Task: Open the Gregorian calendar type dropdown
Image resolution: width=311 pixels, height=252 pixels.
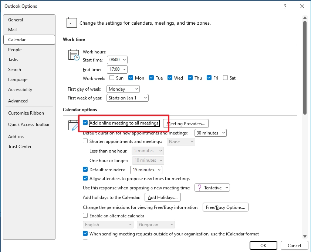Action: 156,225
